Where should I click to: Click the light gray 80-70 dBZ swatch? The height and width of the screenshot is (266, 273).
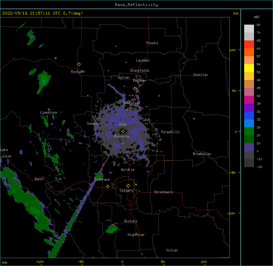click(249, 29)
